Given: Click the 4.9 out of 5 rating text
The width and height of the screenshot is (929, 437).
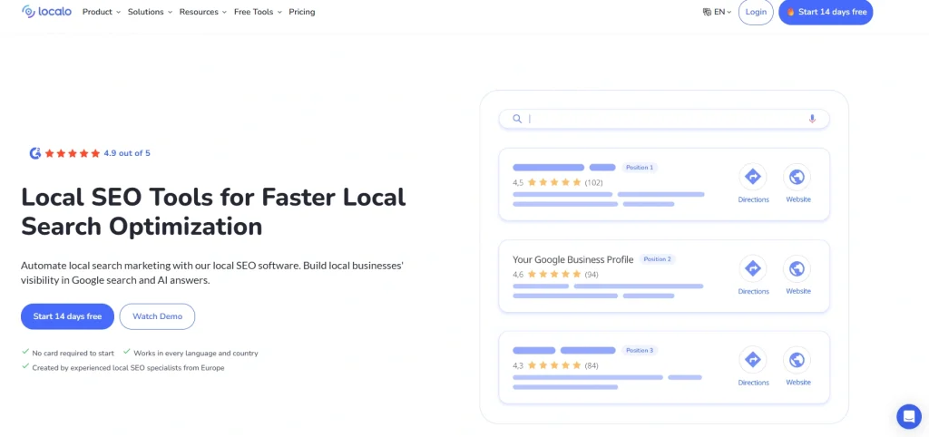Looking at the screenshot, I should (x=127, y=153).
